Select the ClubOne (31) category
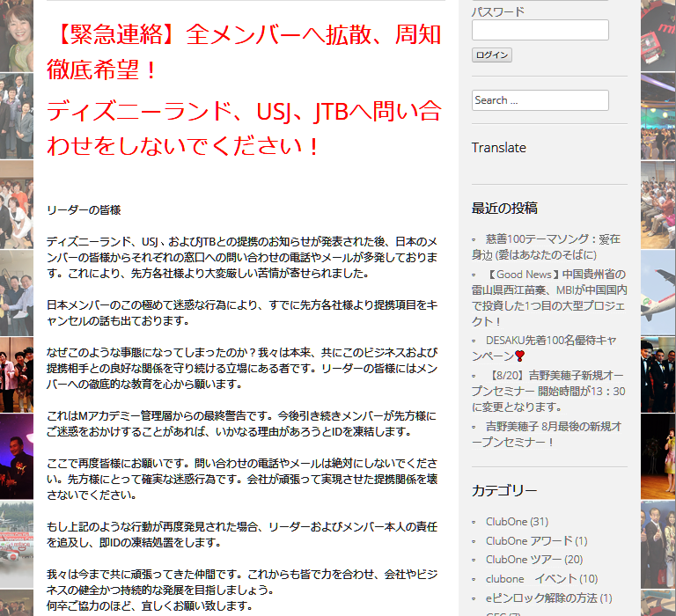The width and height of the screenshot is (676, 616). [517, 522]
